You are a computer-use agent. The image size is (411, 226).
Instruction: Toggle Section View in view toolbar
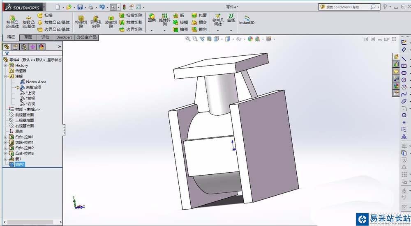[209, 39]
